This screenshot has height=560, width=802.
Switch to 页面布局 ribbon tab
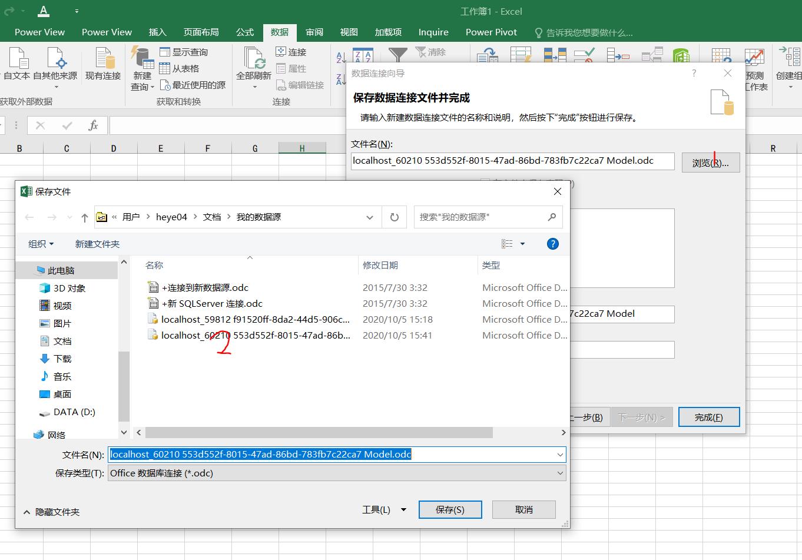click(x=201, y=32)
